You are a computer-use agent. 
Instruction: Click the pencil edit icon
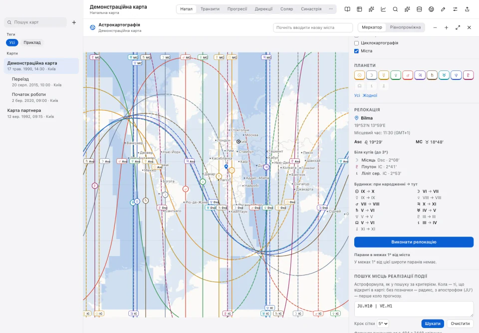coord(443,9)
